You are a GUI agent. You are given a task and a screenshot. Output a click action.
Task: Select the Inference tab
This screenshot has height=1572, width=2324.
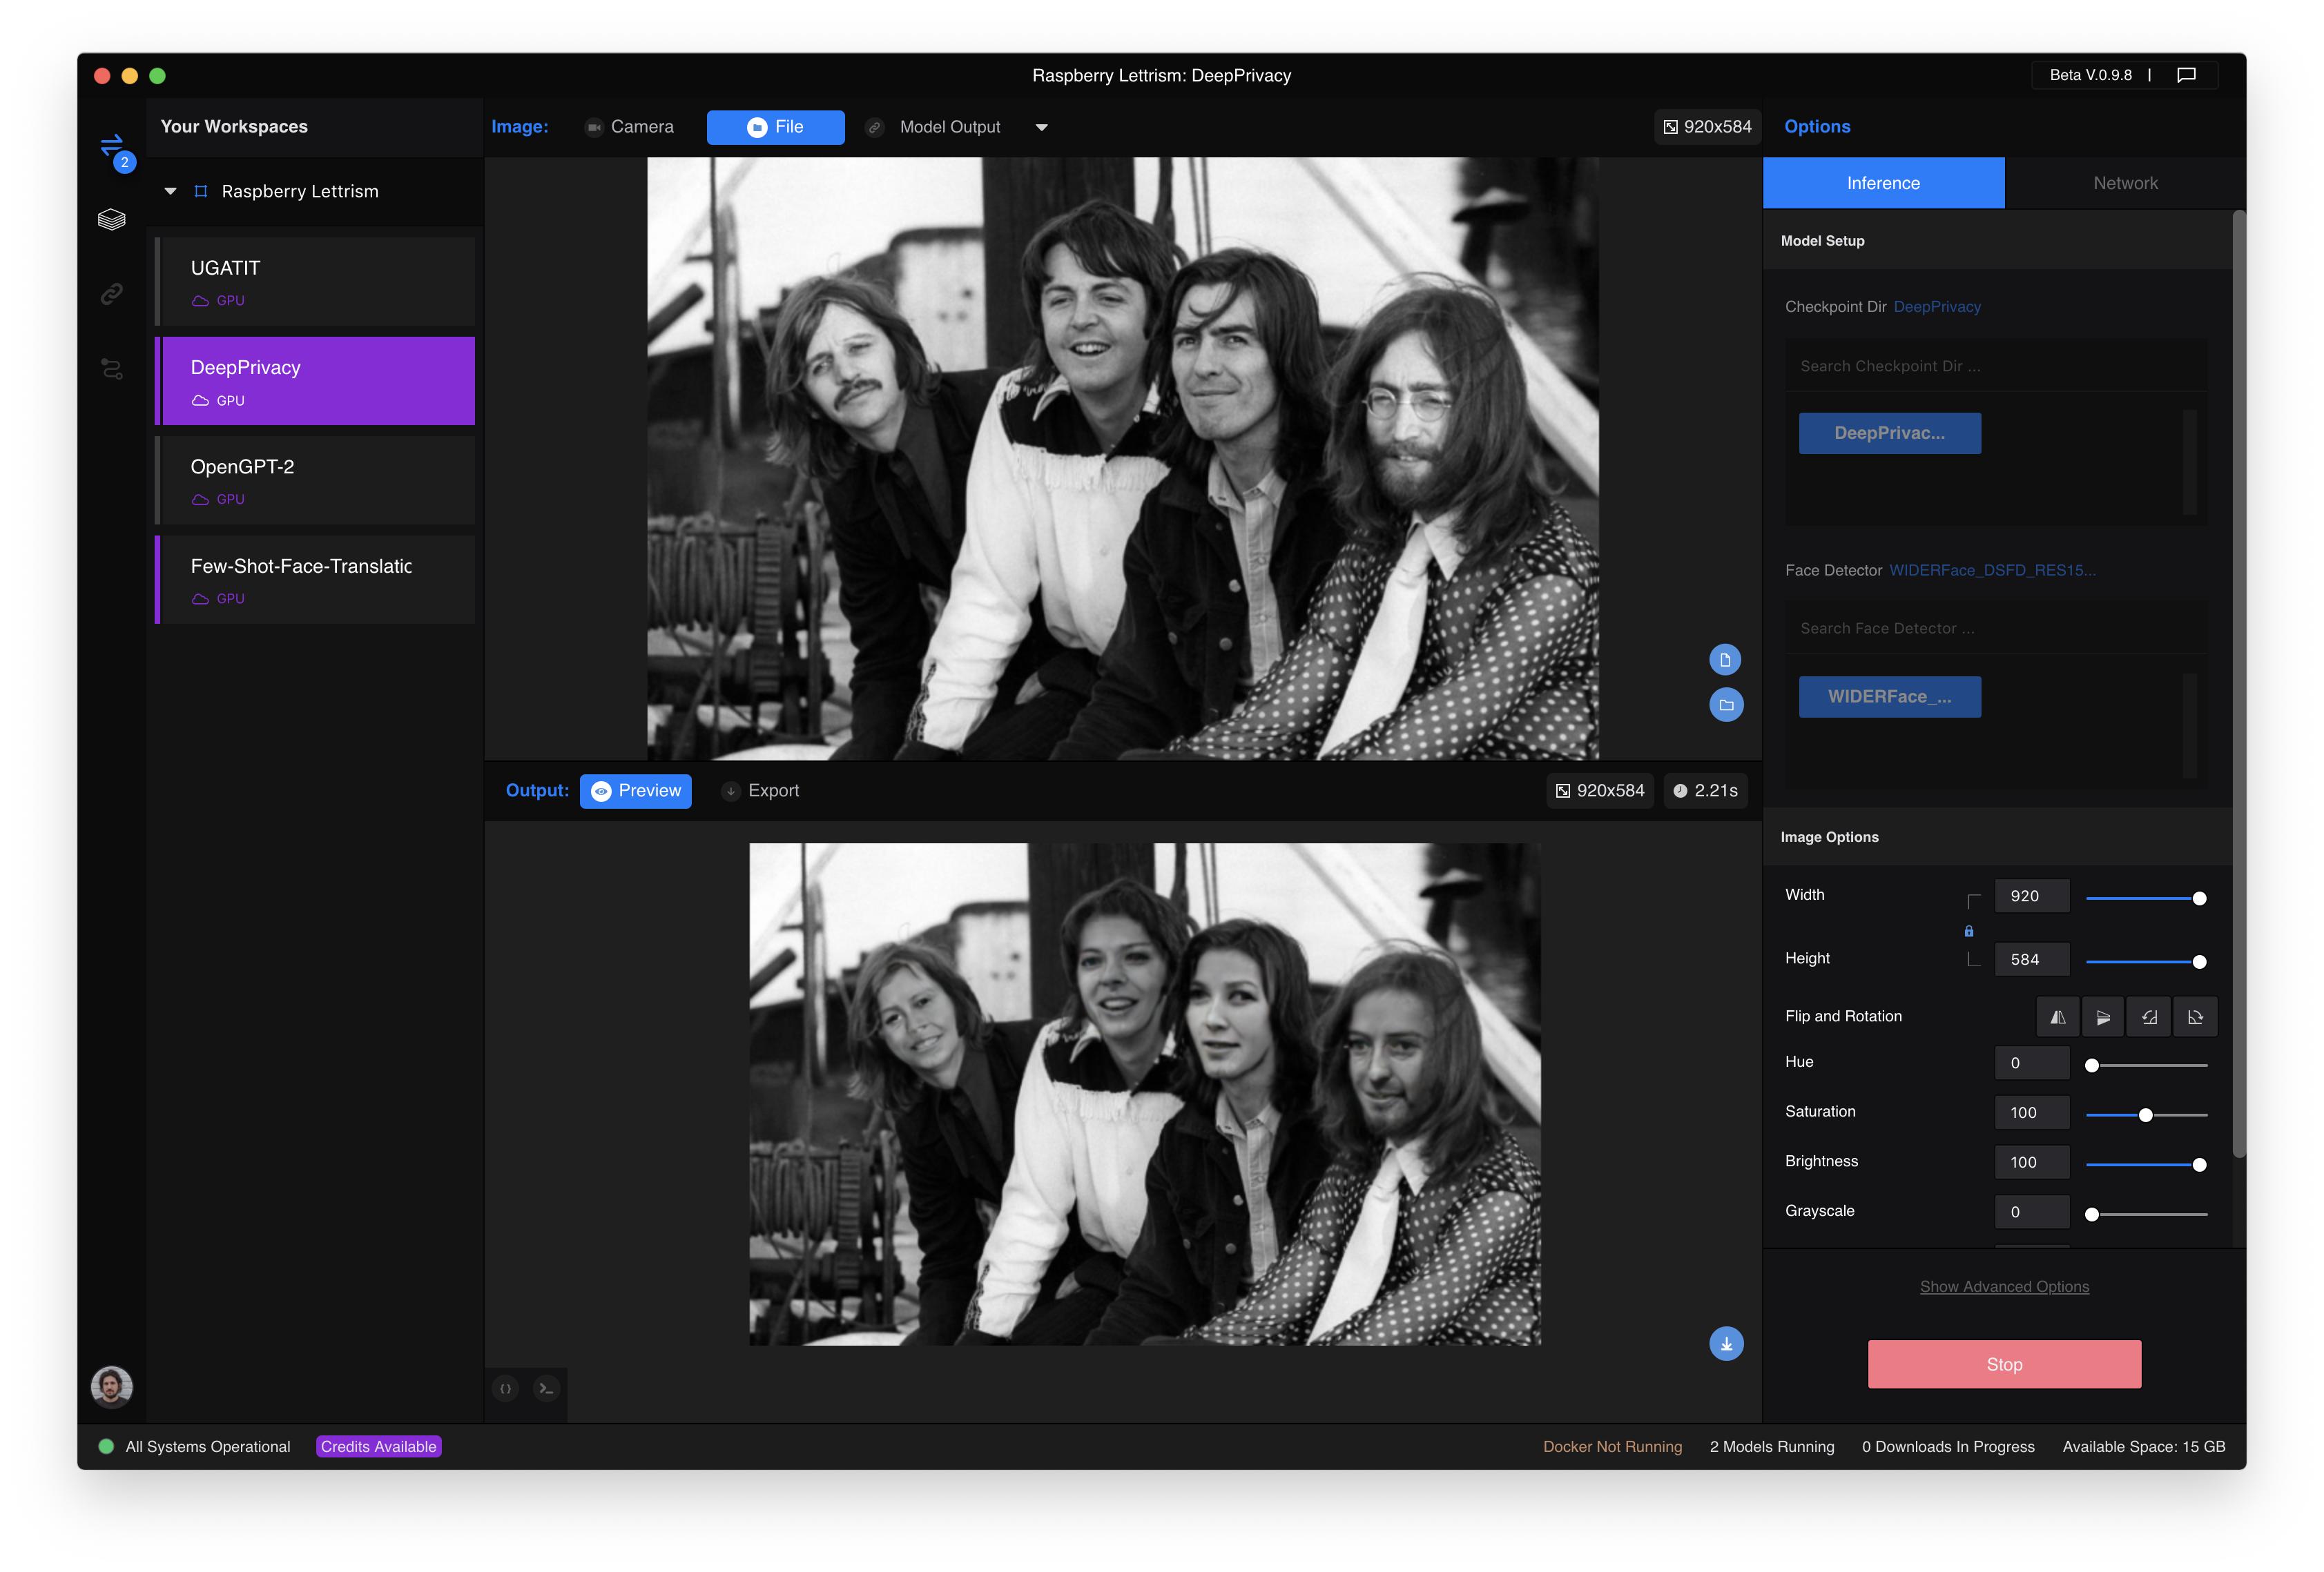pos(1883,183)
